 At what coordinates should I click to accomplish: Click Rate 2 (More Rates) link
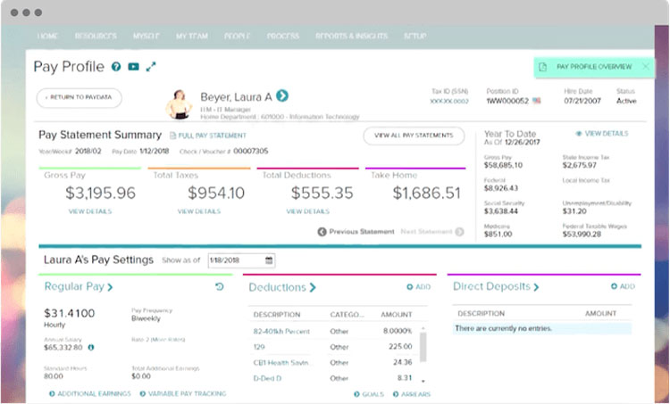[x=158, y=340]
